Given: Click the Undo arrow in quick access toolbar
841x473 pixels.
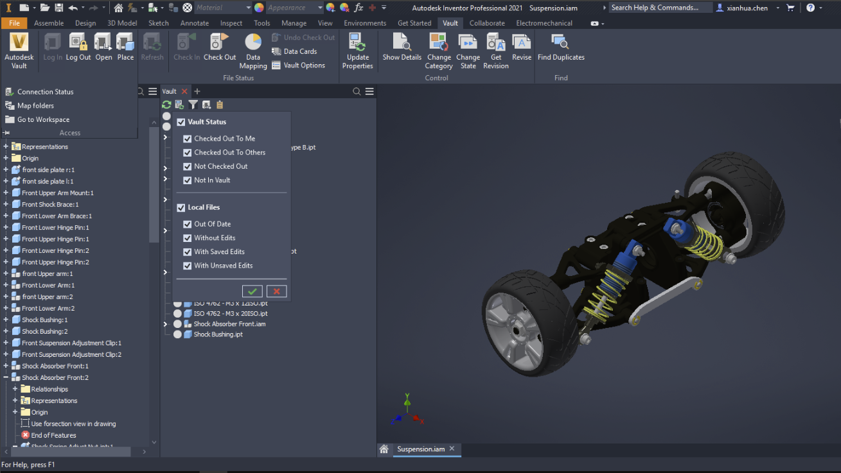Looking at the screenshot, I should point(73,8).
